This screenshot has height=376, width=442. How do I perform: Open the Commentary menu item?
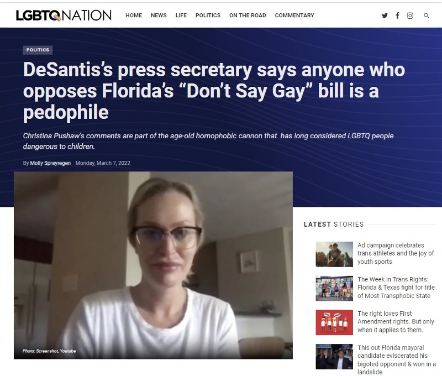pos(294,15)
